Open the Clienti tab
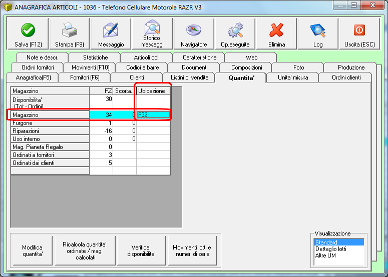The width and height of the screenshot is (388, 277). coord(137,77)
